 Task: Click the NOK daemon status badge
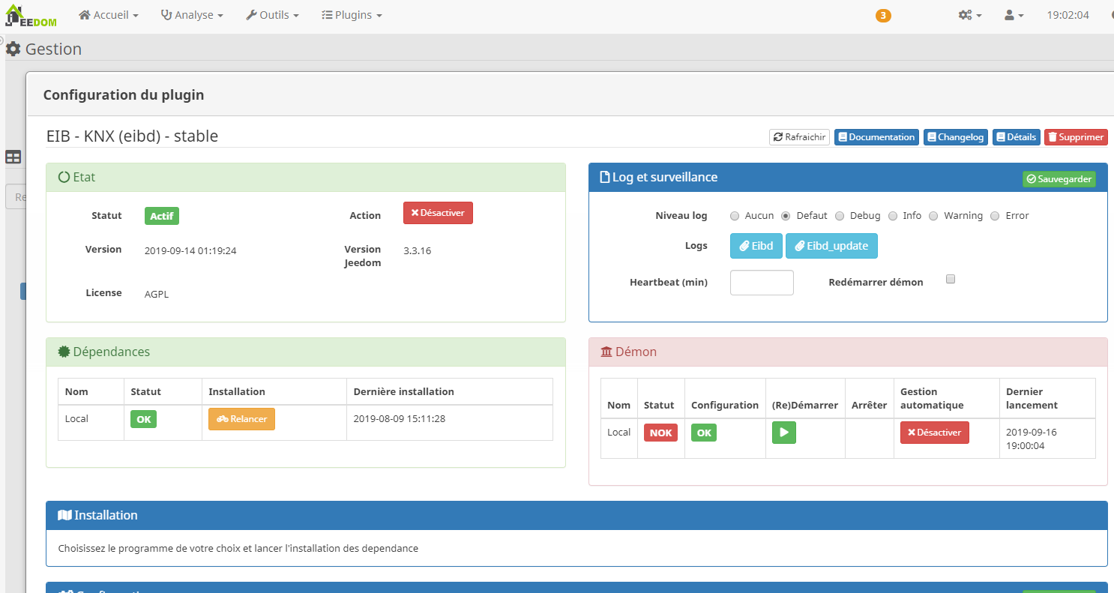660,433
